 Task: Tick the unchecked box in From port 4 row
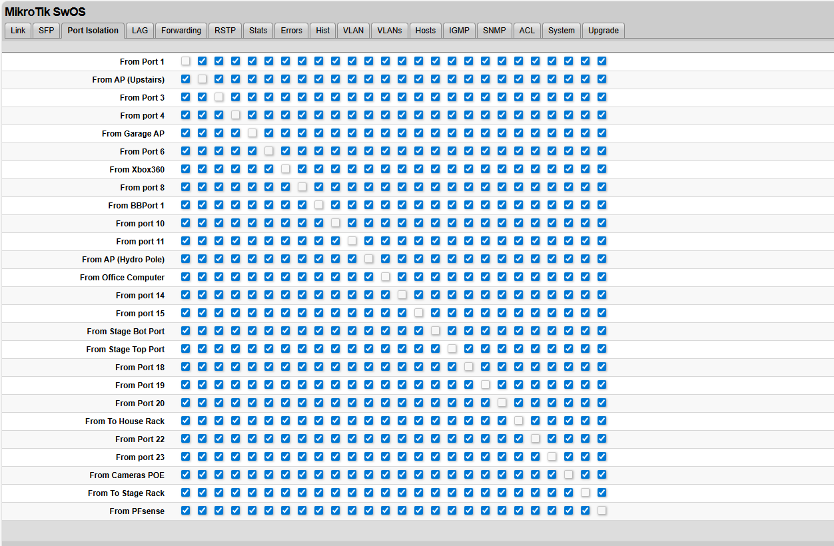pos(235,115)
